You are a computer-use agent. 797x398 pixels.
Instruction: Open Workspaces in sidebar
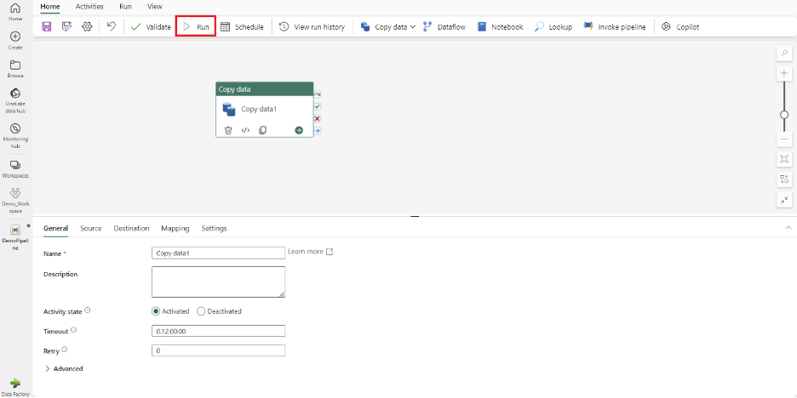(x=15, y=169)
